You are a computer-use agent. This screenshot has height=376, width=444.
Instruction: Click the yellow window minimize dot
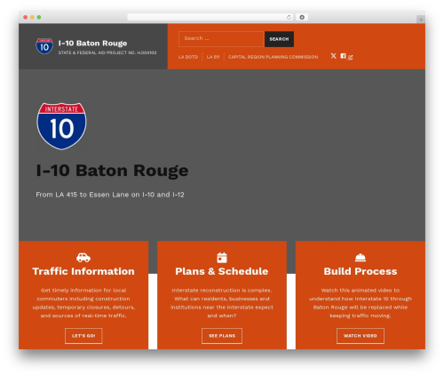coord(32,18)
